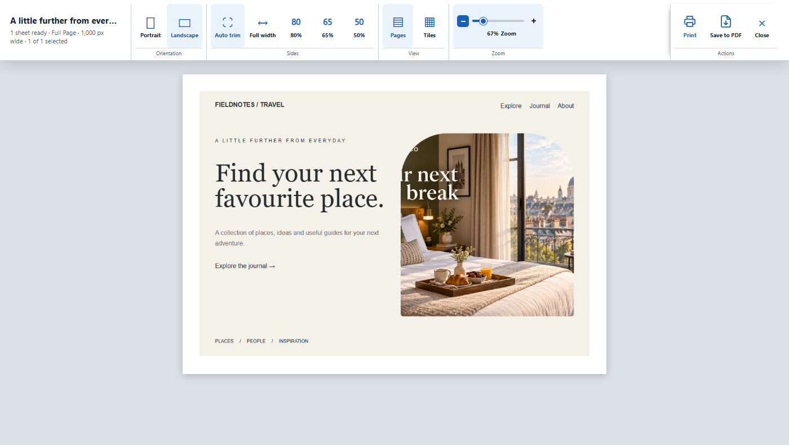Toggle Auto trim sides option
This screenshot has height=445, width=789.
[228, 26]
